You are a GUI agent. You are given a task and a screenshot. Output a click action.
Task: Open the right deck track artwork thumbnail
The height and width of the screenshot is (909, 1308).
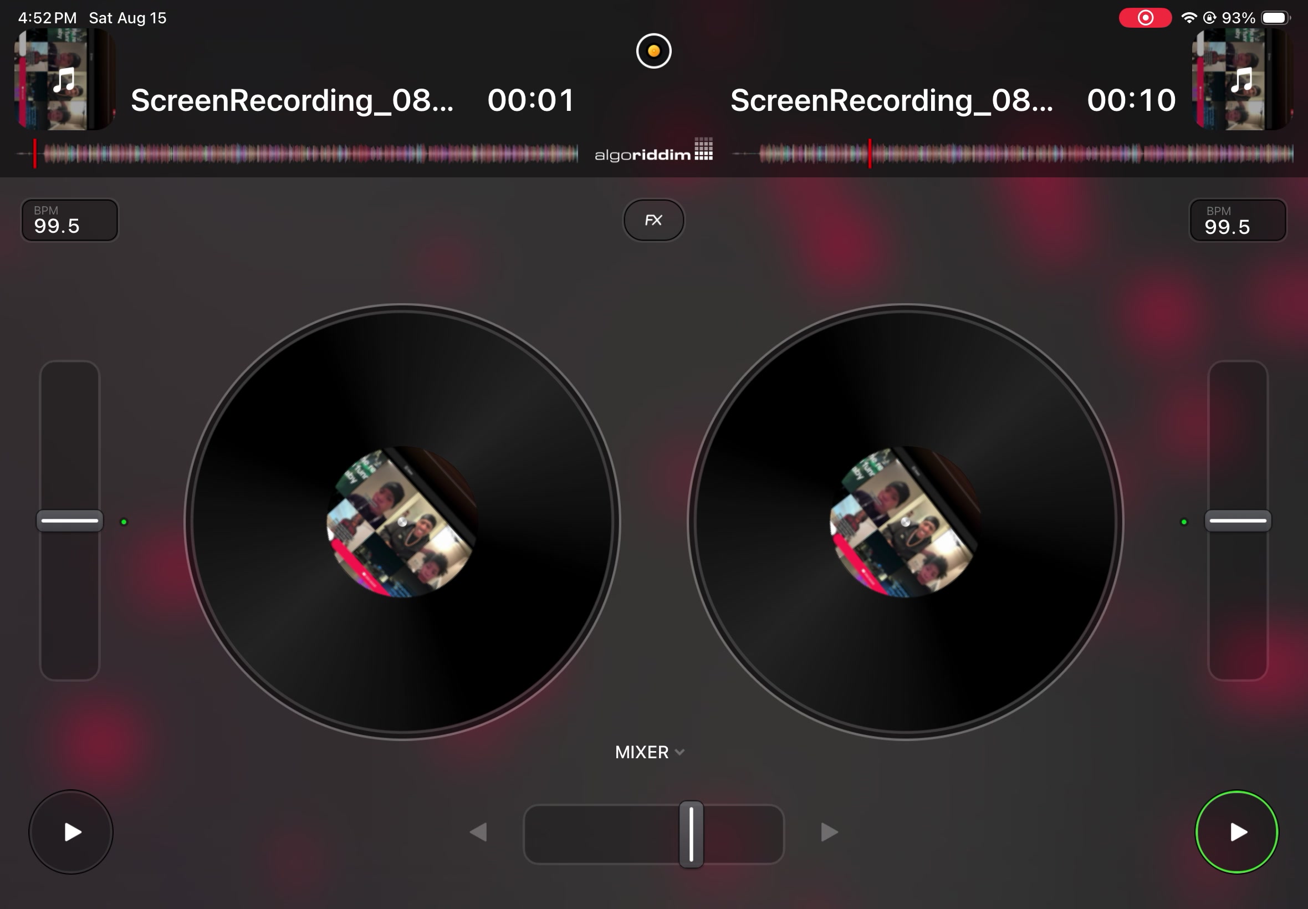[1242, 79]
